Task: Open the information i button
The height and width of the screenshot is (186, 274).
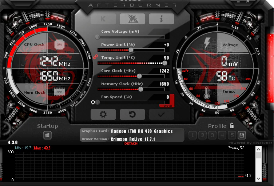Action: (x=162, y=19)
